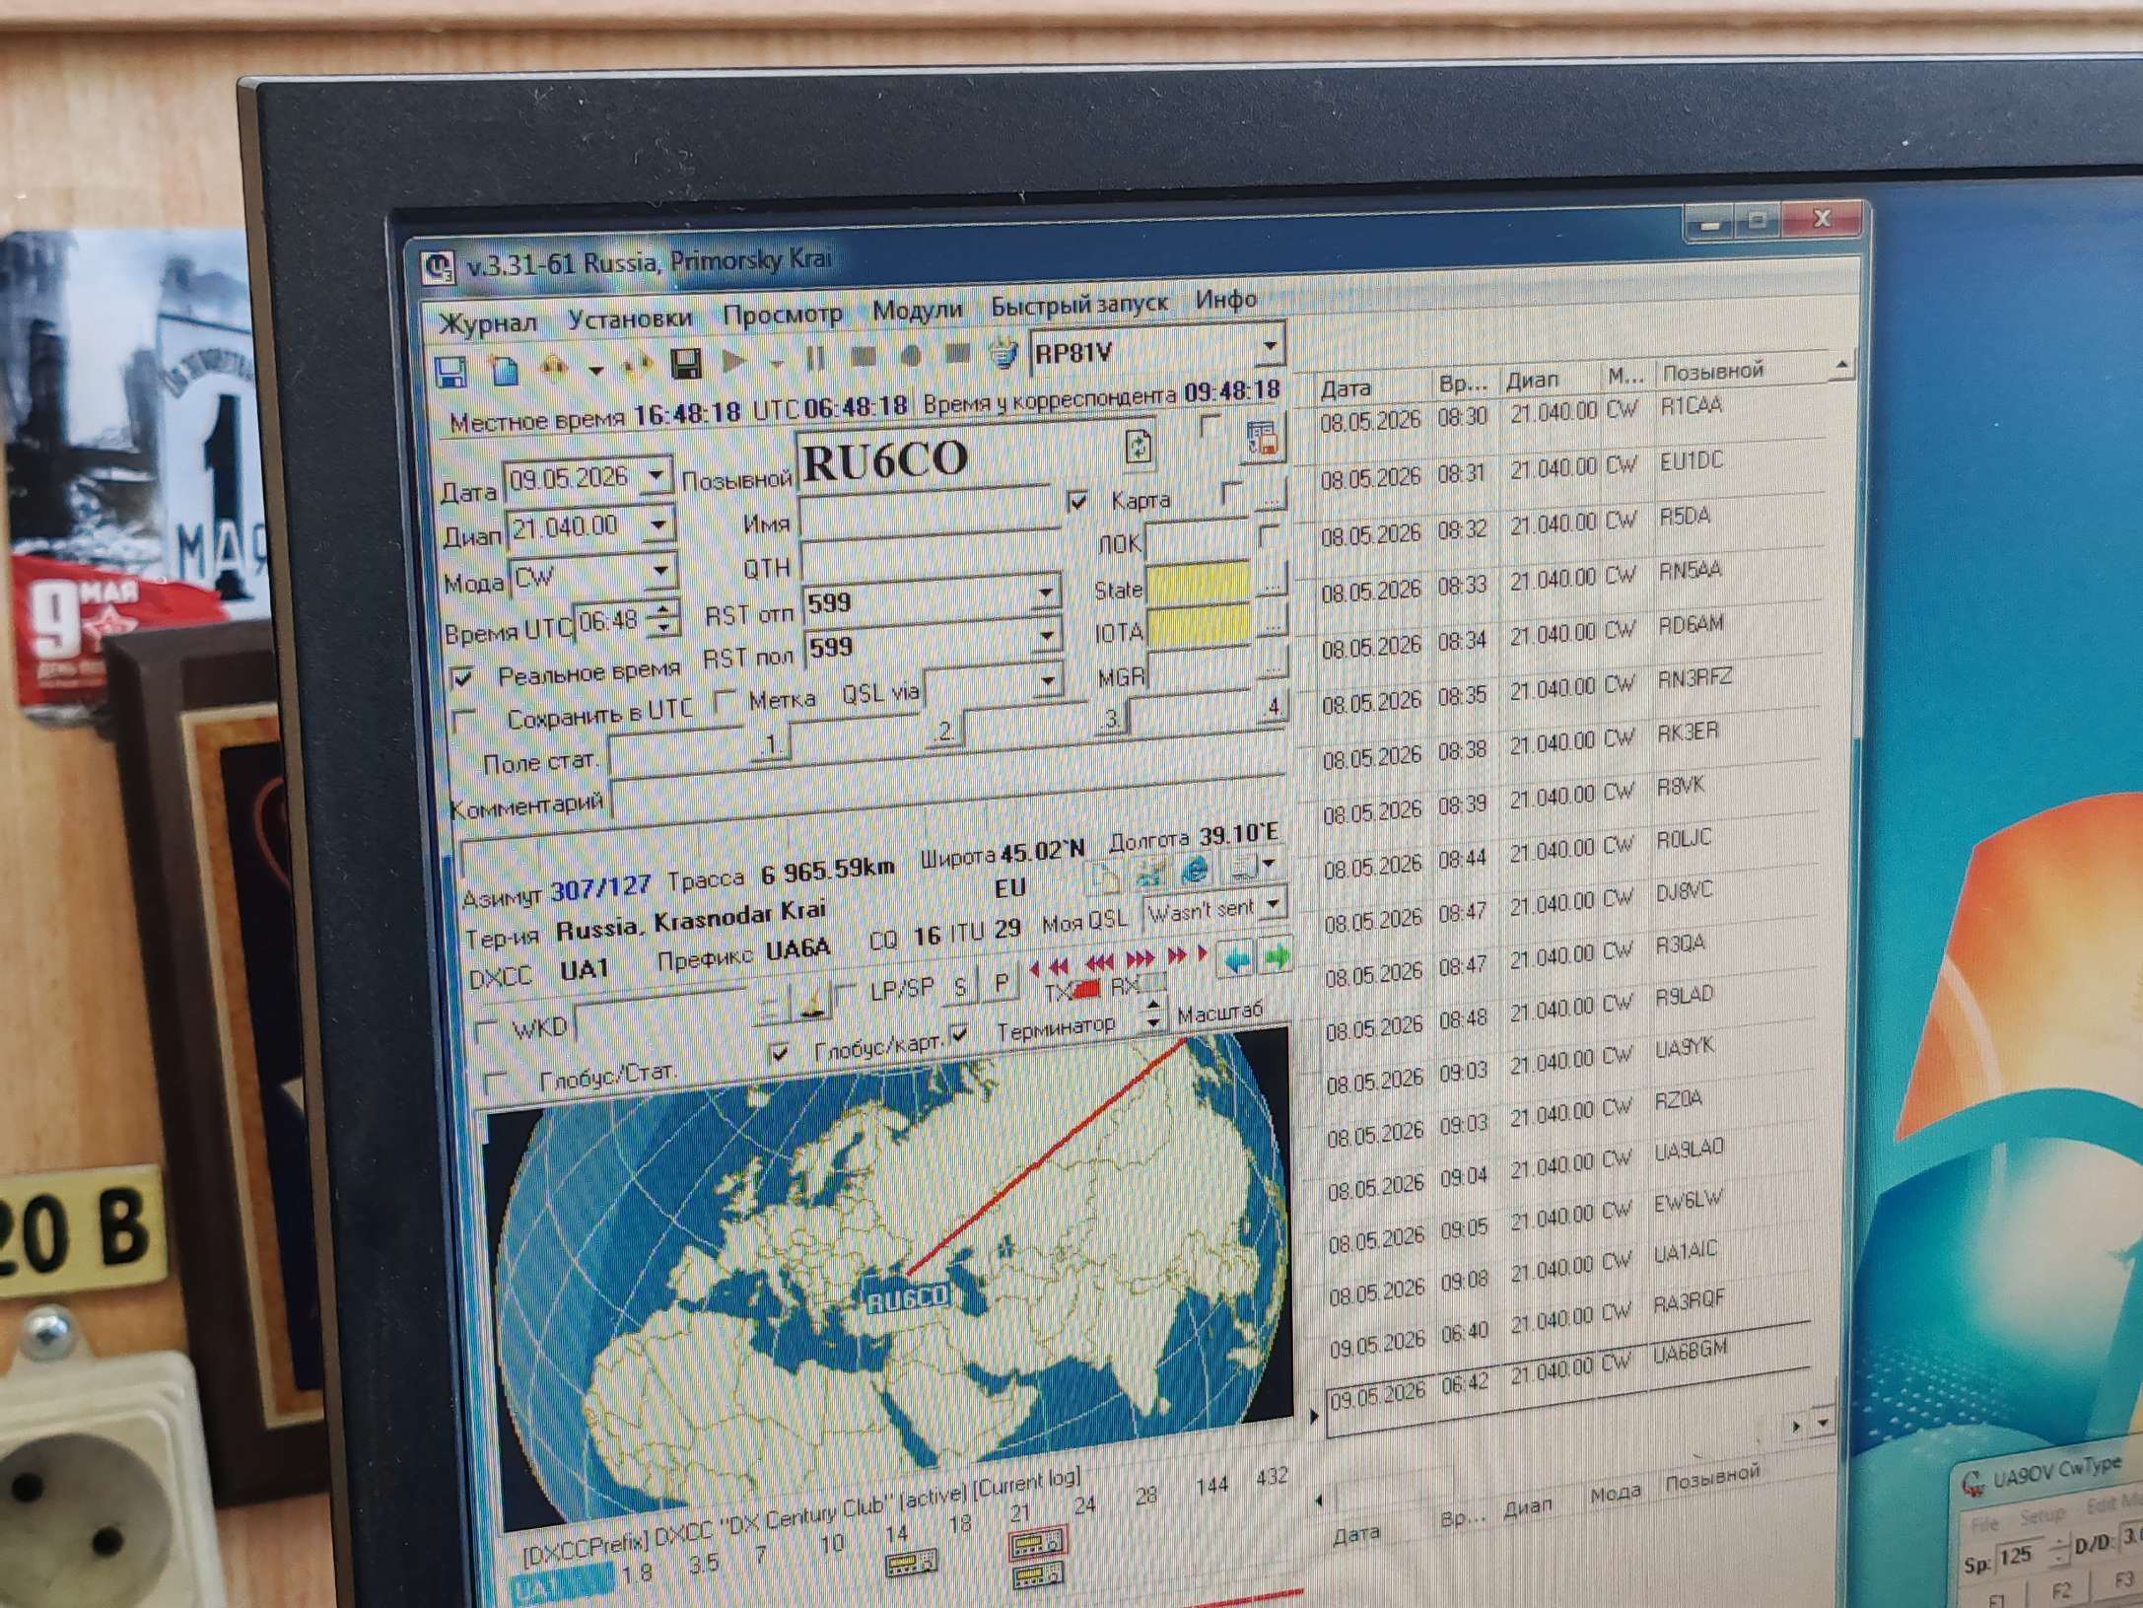Click the CwType window speed field showing 125
Image resolution: width=2143 pixels, height=1608 pixels.
[x=2017, y=1556]
